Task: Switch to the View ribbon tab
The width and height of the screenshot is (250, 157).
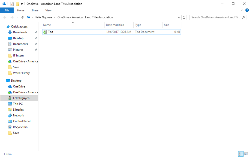Action: point(48,10)
